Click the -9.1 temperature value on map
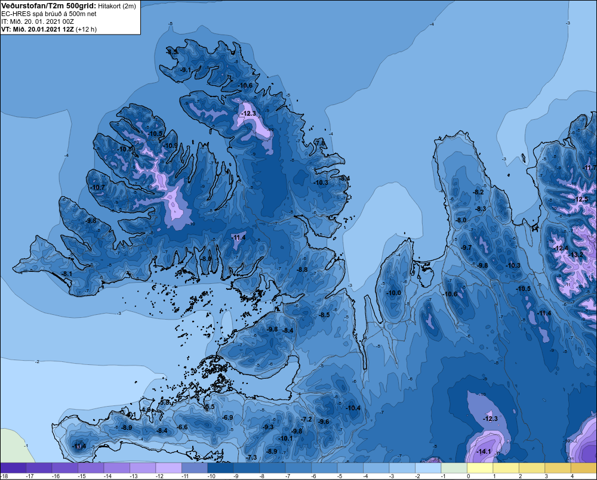The width and height of the screenshot is (597, 480). click(186, 70)
